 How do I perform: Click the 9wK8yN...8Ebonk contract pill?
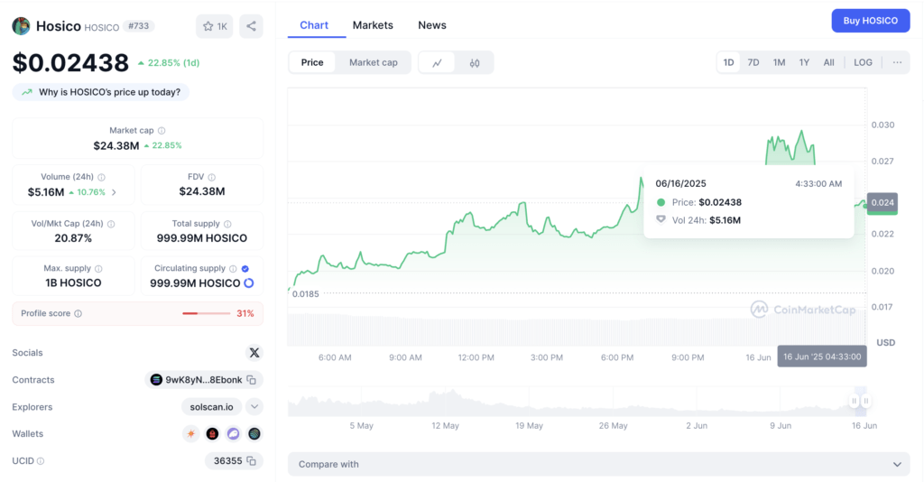(x=204, y=380)
